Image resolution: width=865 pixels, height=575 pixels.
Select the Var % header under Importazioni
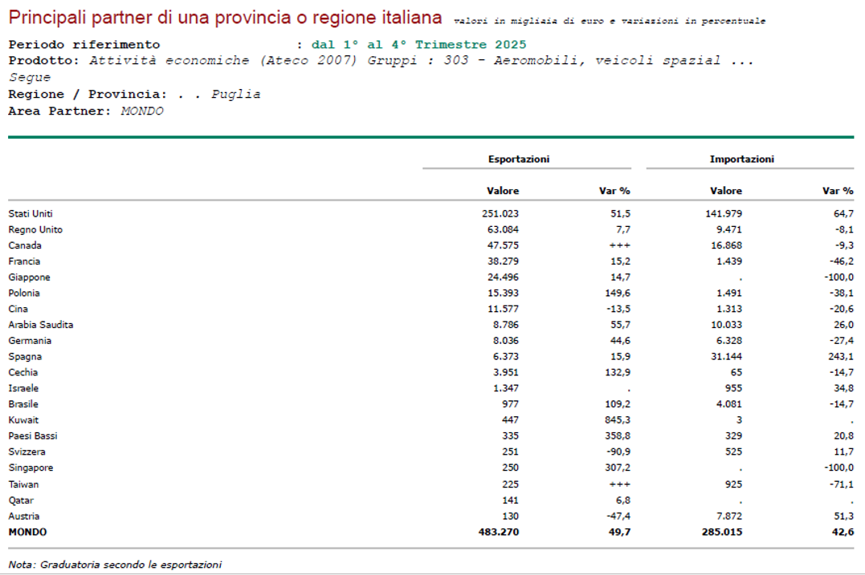point(838,191)
